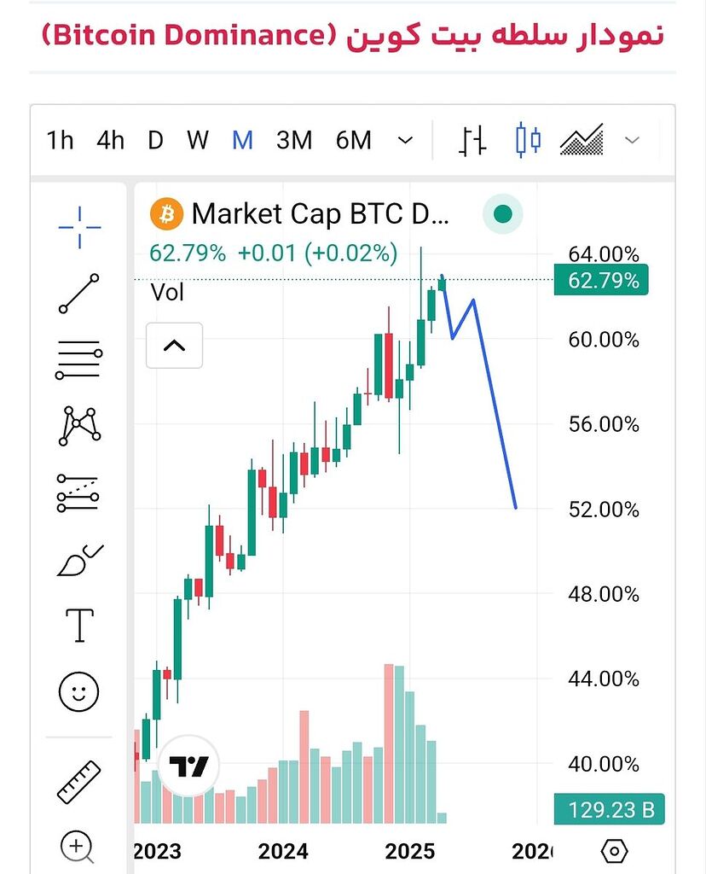Image resolution: width=706 pixels, height=874 pixels.
Task: Click the Market Cap BTC symbol title
Action: 319,213
